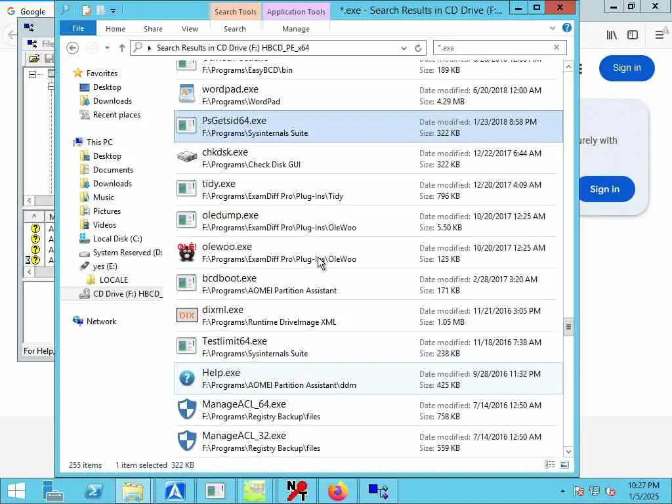Select the Search ribbon tab
The image size is (672, 504).
tap(235, 29)
